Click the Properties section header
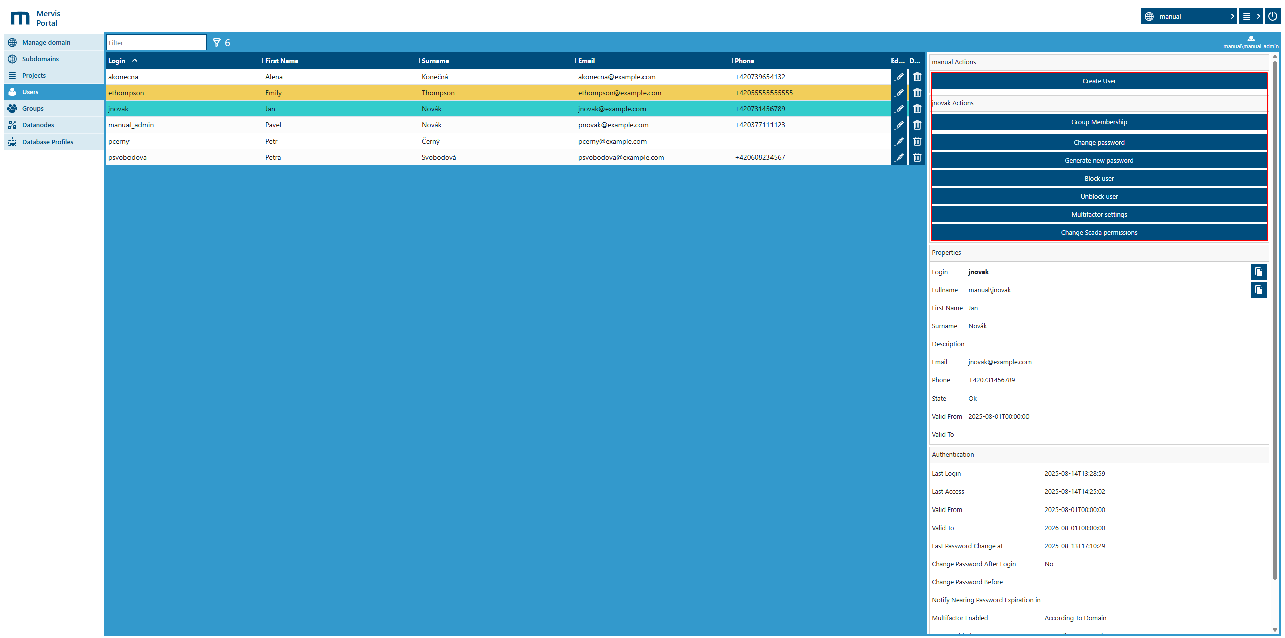 pyautogui.click(x=1099, y=253)
